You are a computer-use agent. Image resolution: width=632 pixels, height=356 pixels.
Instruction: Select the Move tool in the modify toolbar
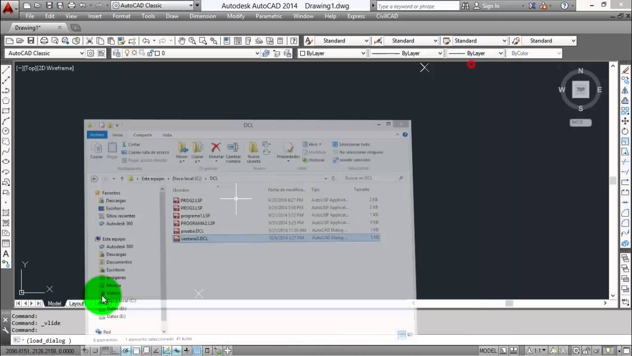(x=626, y=121)
